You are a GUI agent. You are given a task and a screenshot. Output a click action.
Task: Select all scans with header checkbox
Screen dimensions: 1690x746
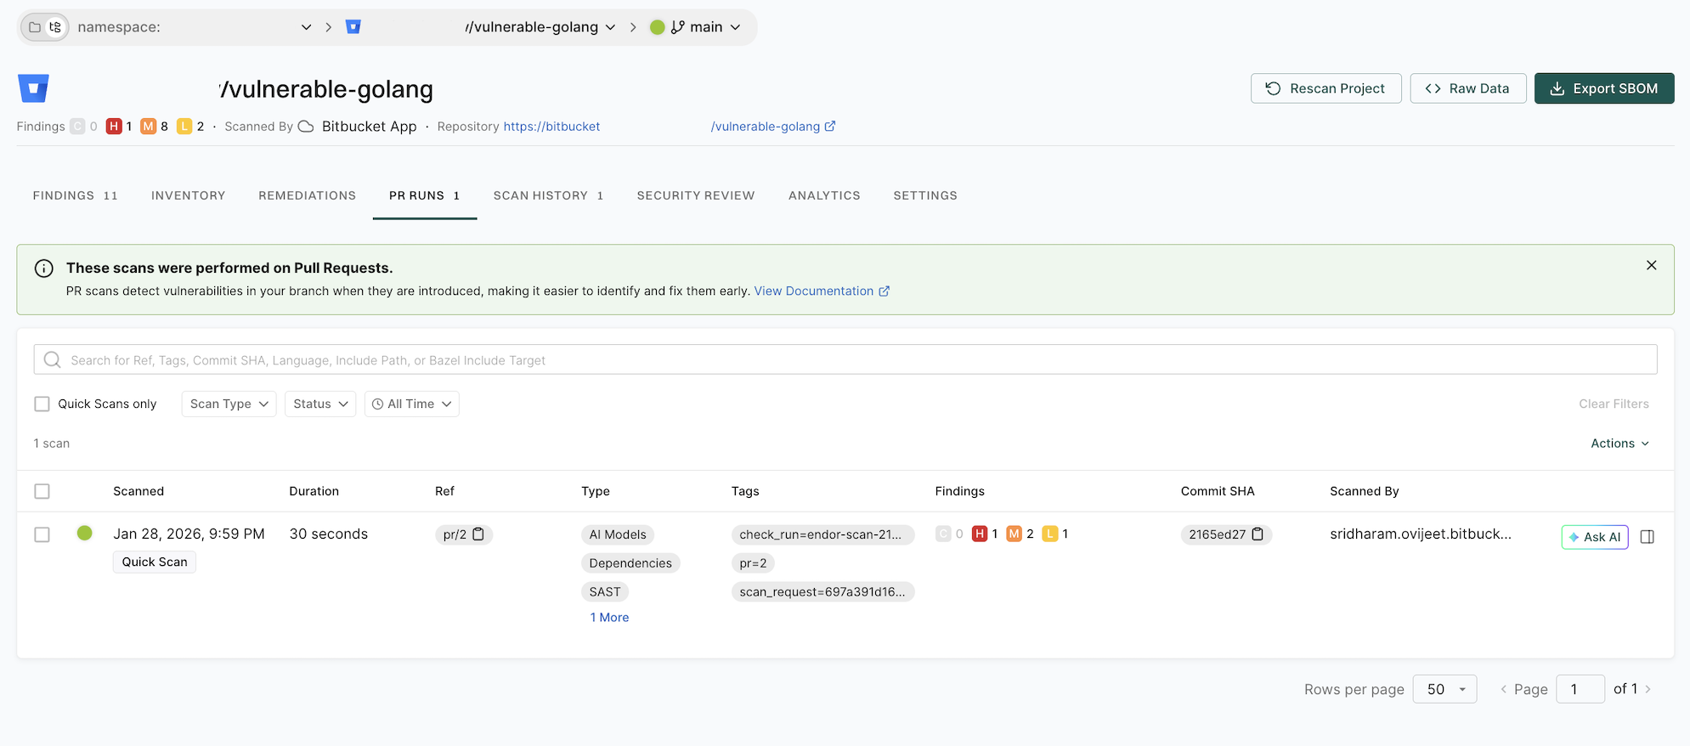pyautogui.click(x=42, y=491)
